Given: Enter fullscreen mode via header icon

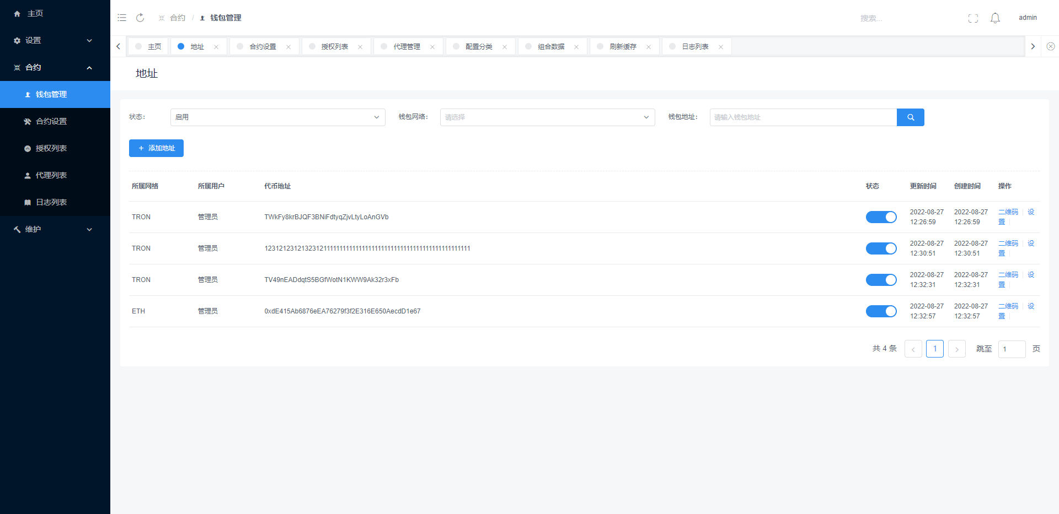Looking at the screenshot, I should pos(973,18).
